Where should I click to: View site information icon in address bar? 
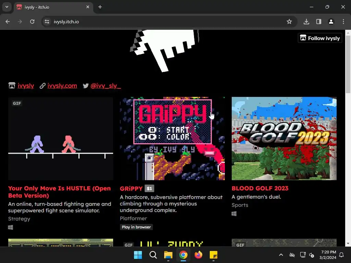[x=47, y=22]
